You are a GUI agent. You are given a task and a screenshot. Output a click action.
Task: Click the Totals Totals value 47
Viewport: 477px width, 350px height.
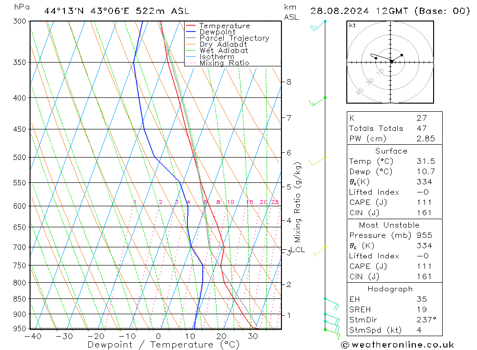[422, 128]
